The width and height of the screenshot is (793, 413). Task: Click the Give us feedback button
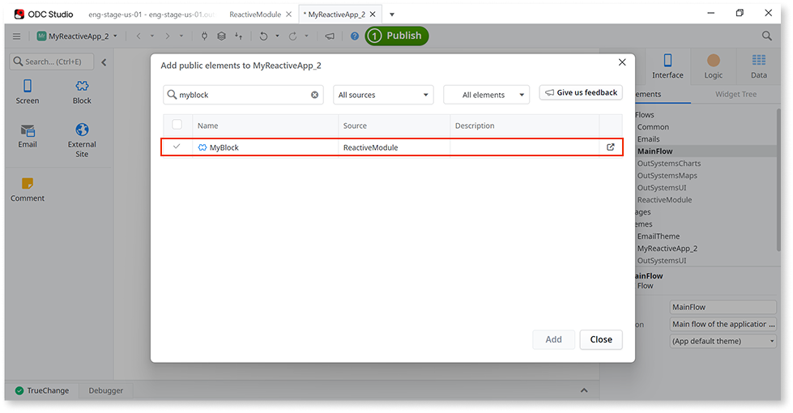[581, 92]
